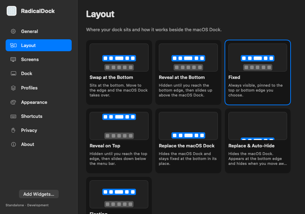Image resolution: width=305 pixels, height=214 pixels.
Task: Click the stacked layers icon beside Profiles
Action: (13, 88)
